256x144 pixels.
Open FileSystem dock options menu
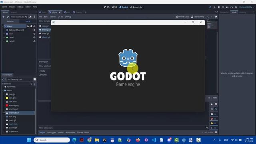tap(36, 75)
